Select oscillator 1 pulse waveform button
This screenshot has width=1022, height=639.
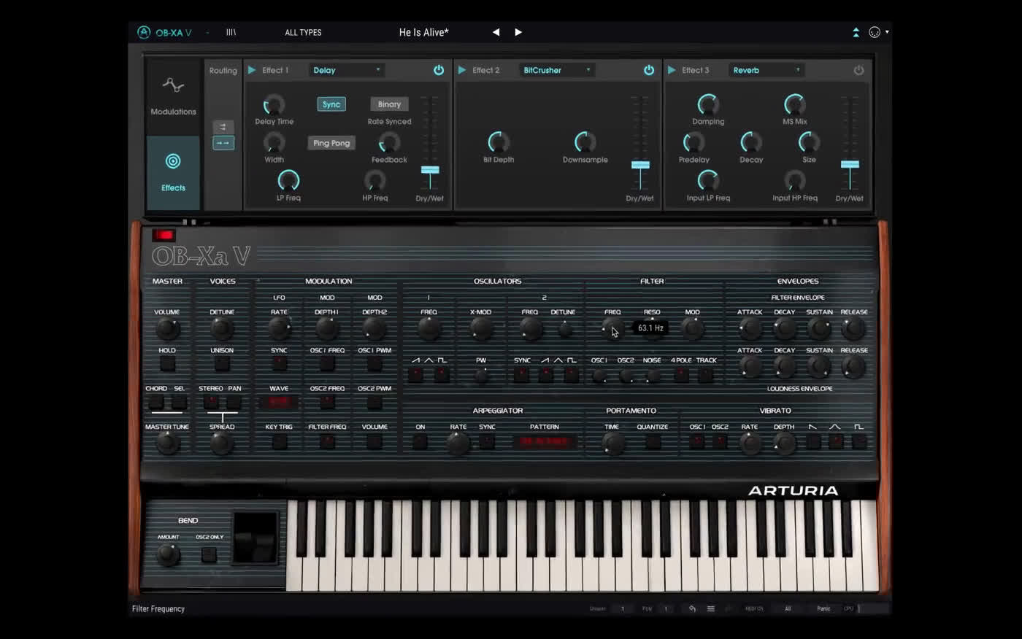point(442,374)
